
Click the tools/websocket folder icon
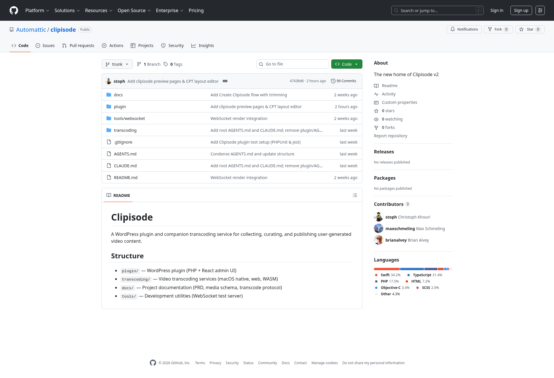pyautogui.click(x=109, y=118)
